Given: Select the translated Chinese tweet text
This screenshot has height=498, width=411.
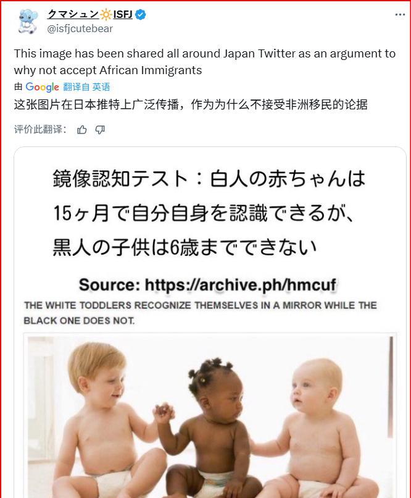Looking at the screenshot, I should click(191, 104).
